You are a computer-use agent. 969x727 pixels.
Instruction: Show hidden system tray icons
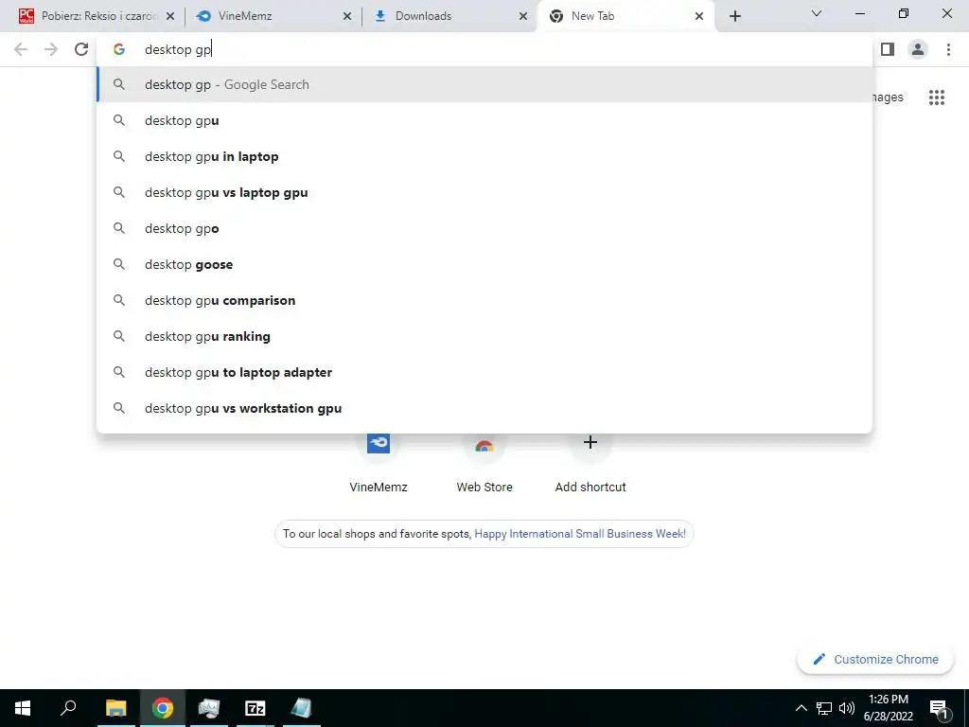click(801, 708)
